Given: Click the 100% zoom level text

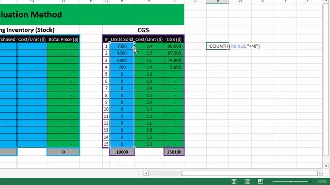Looking at the screenshot, I should 322,181.
